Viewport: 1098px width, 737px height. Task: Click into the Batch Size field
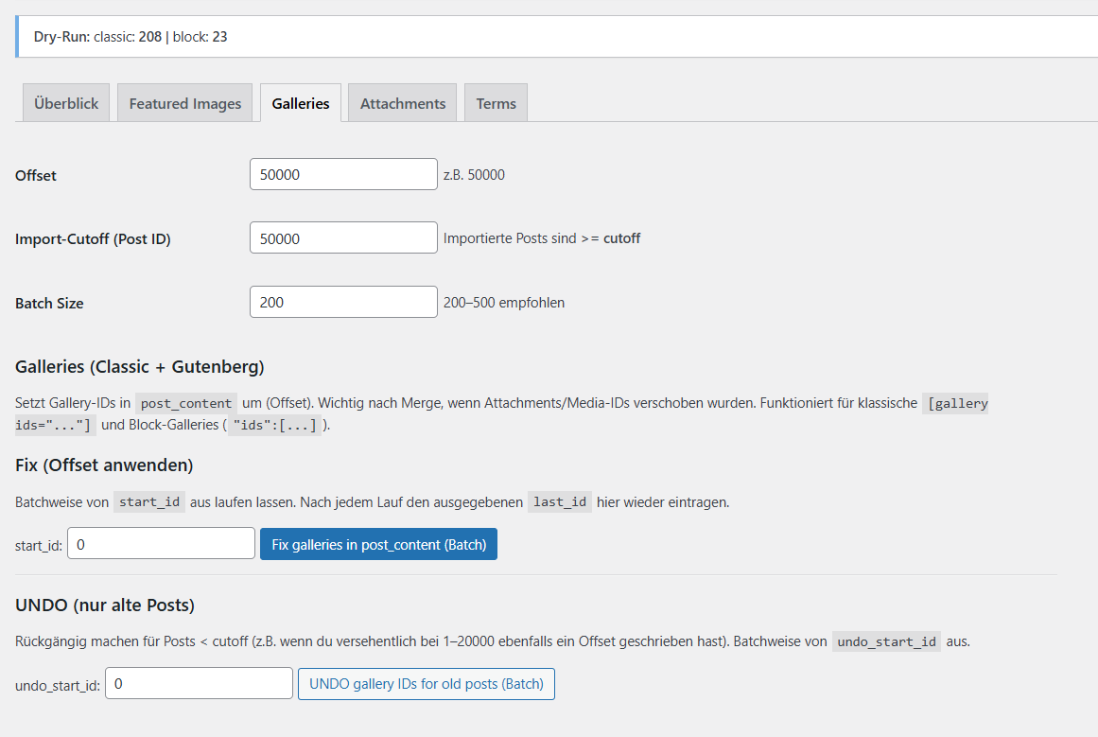[x=343, y=303]
